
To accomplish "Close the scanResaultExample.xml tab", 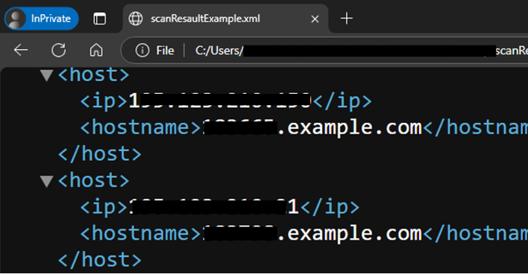I will 315,19.
